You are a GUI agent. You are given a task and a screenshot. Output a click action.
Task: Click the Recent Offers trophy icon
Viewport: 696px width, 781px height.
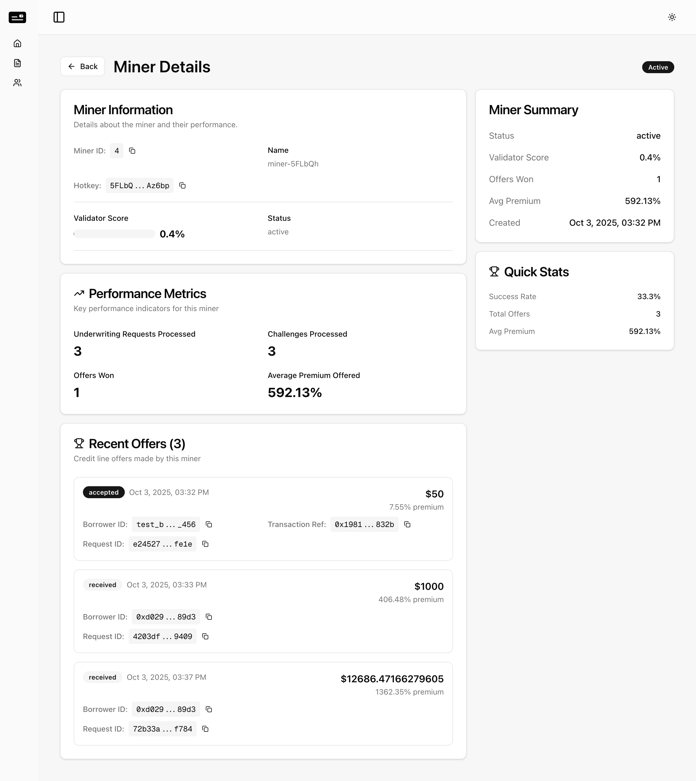coord(79,444)
